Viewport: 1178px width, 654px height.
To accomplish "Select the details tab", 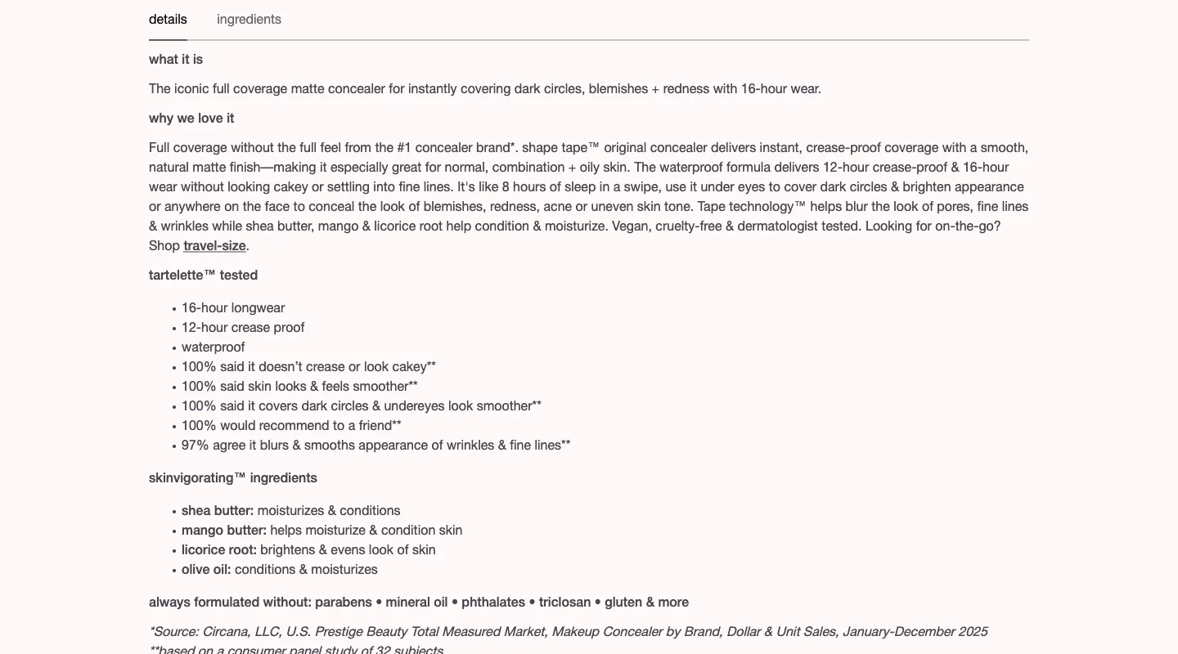I will tap(168, 20).
